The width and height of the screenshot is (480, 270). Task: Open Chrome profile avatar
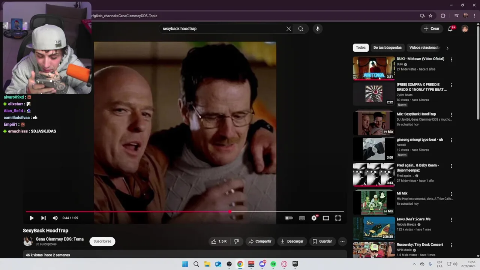(x=465, y=16)
